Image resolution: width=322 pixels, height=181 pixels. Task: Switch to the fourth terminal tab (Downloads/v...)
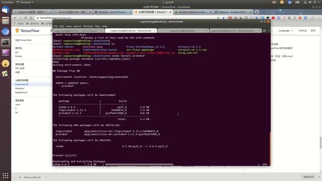235,31
